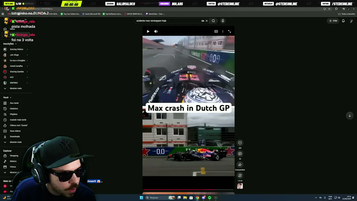Open the Jon Vlogs channel
The image size is (357, 201).
pos(14,55)
